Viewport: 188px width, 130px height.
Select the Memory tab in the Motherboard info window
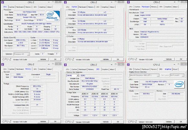(154, 7)
